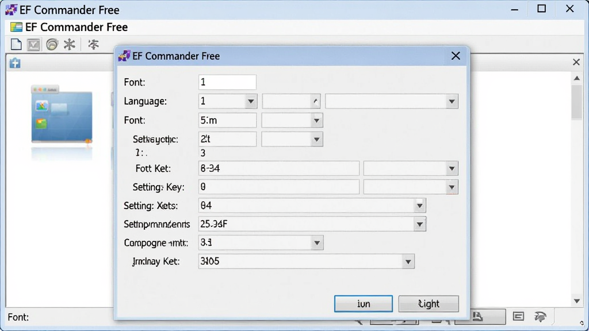Click the round spiral disc toolbar icon
Viewport: 589px width, 331px height.
pos(52,44)
